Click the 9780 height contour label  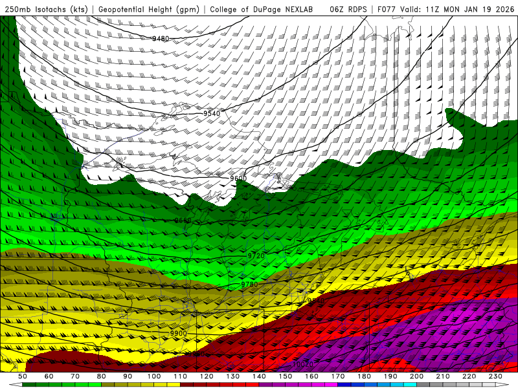[249, 284]
